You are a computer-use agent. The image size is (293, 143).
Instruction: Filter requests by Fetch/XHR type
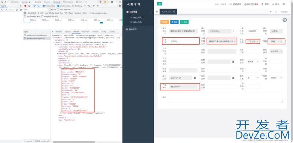pyautogui.click(x=32, y=13)
